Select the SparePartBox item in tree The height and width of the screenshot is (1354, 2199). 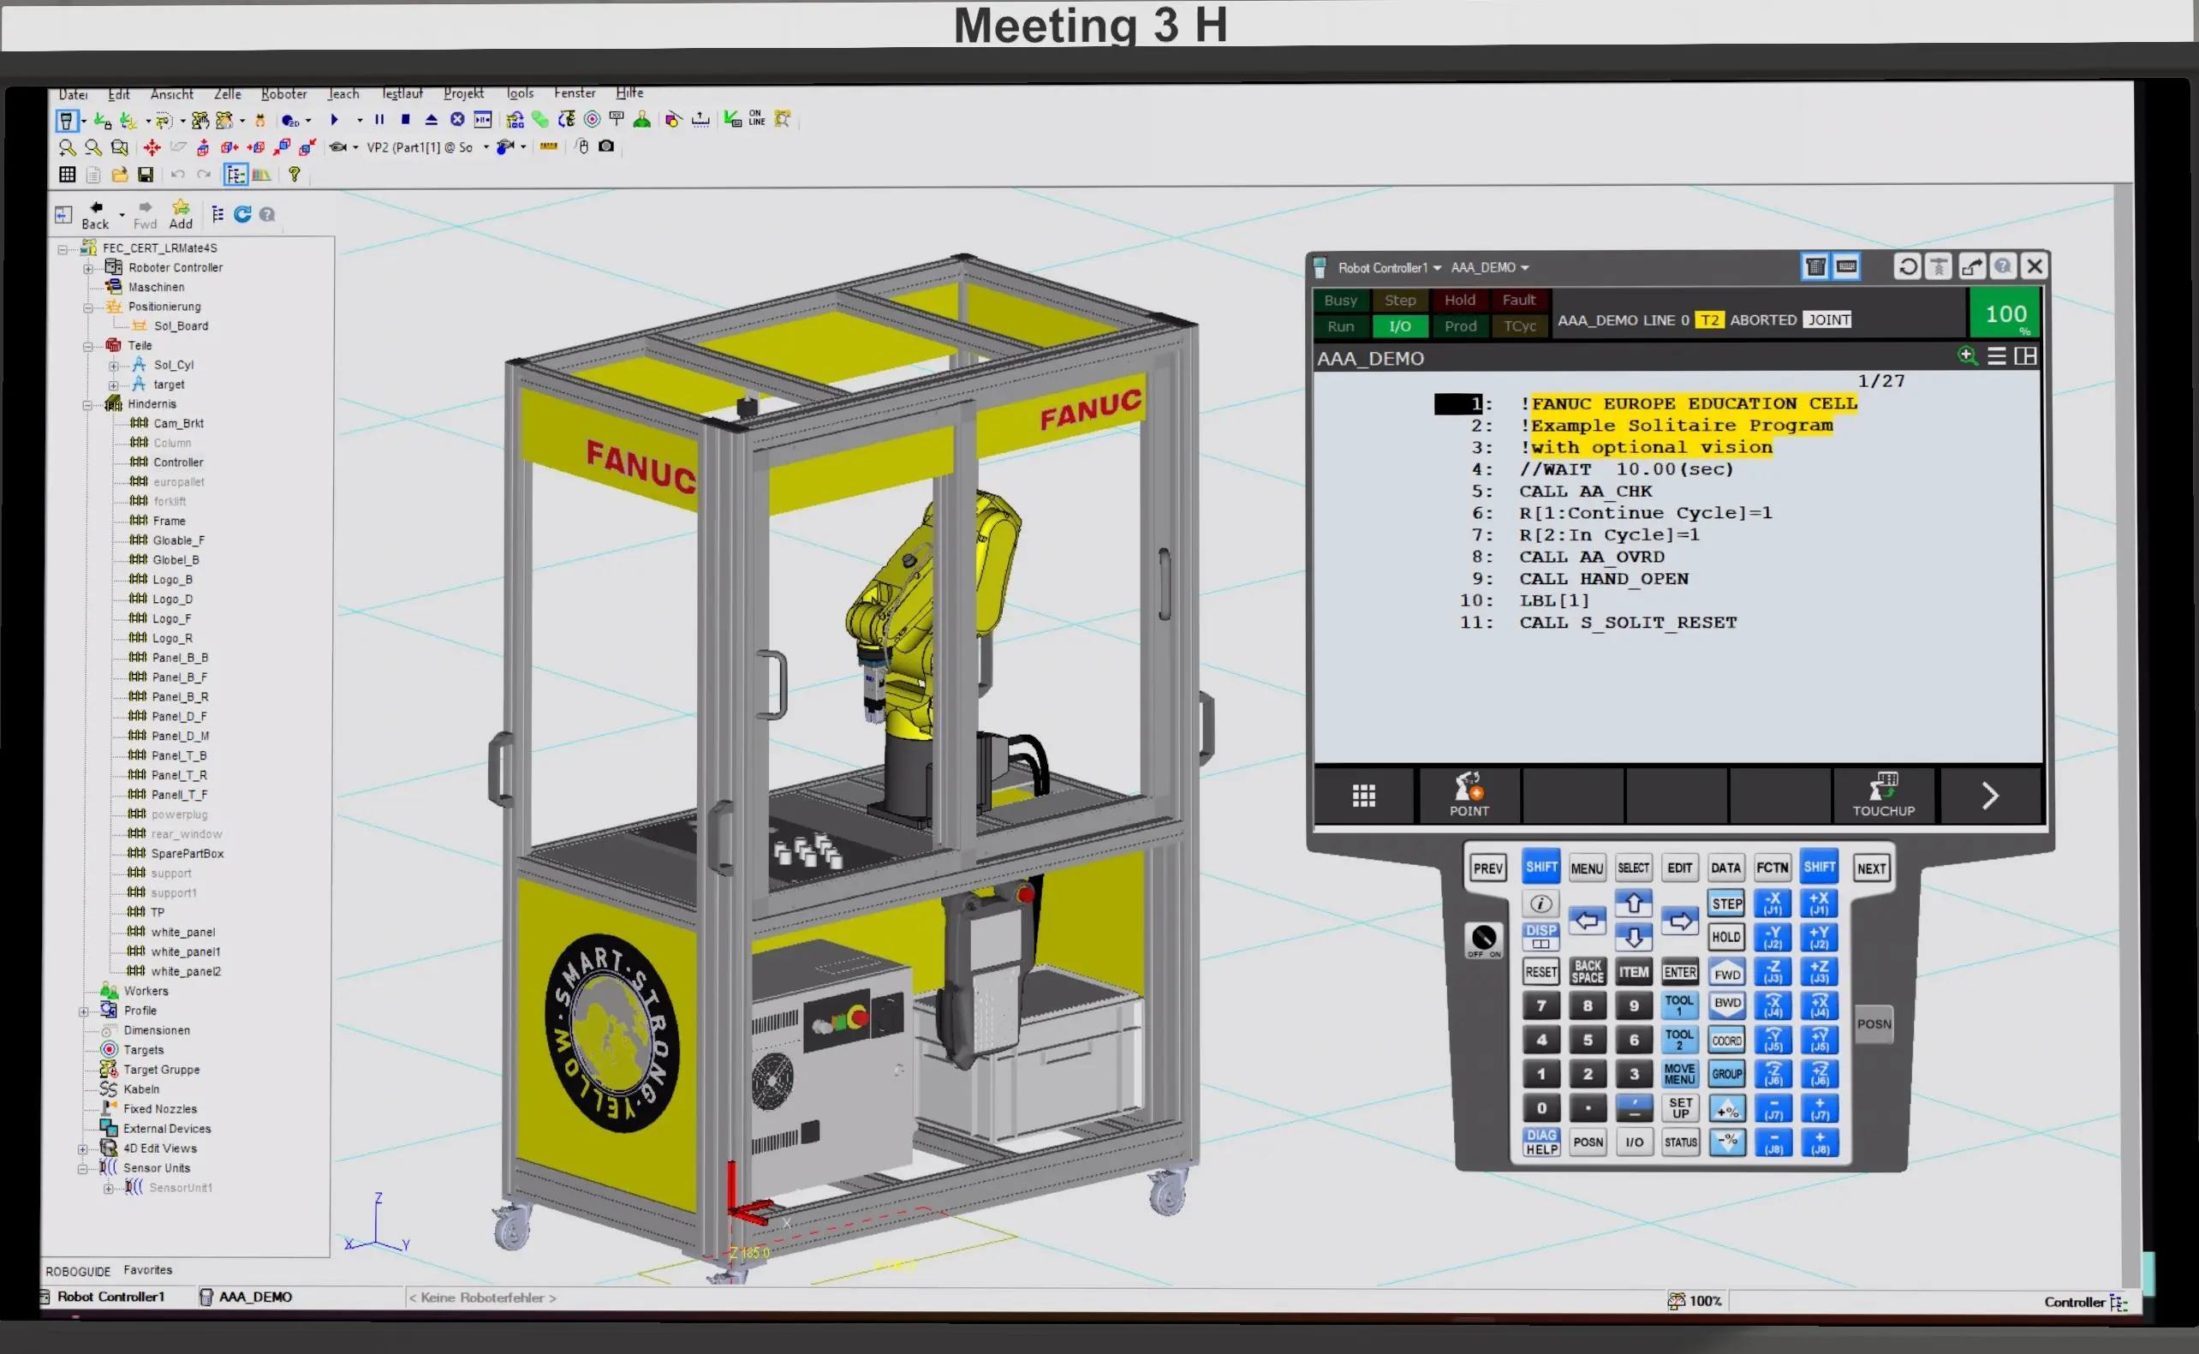point(188,853)
